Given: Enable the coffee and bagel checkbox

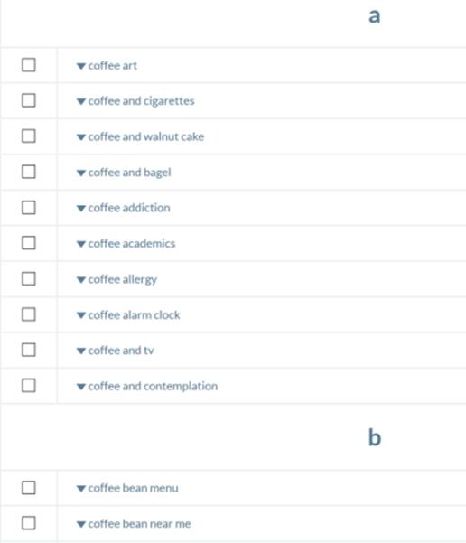Looking at the screenshot, I should 28,172.
